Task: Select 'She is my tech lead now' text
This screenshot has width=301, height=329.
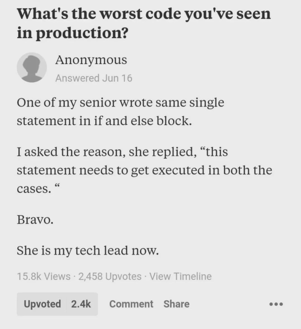Action: tap(88, 251)
